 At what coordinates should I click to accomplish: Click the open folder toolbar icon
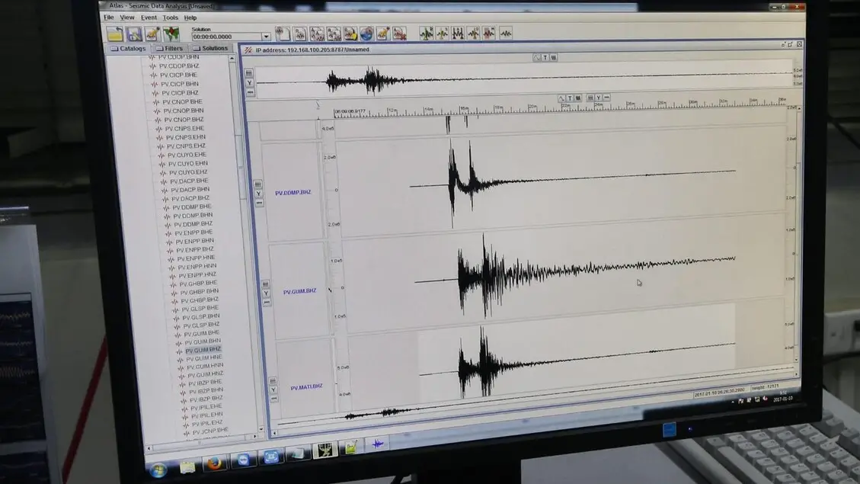pyautogui.click(x=115, y=34)
